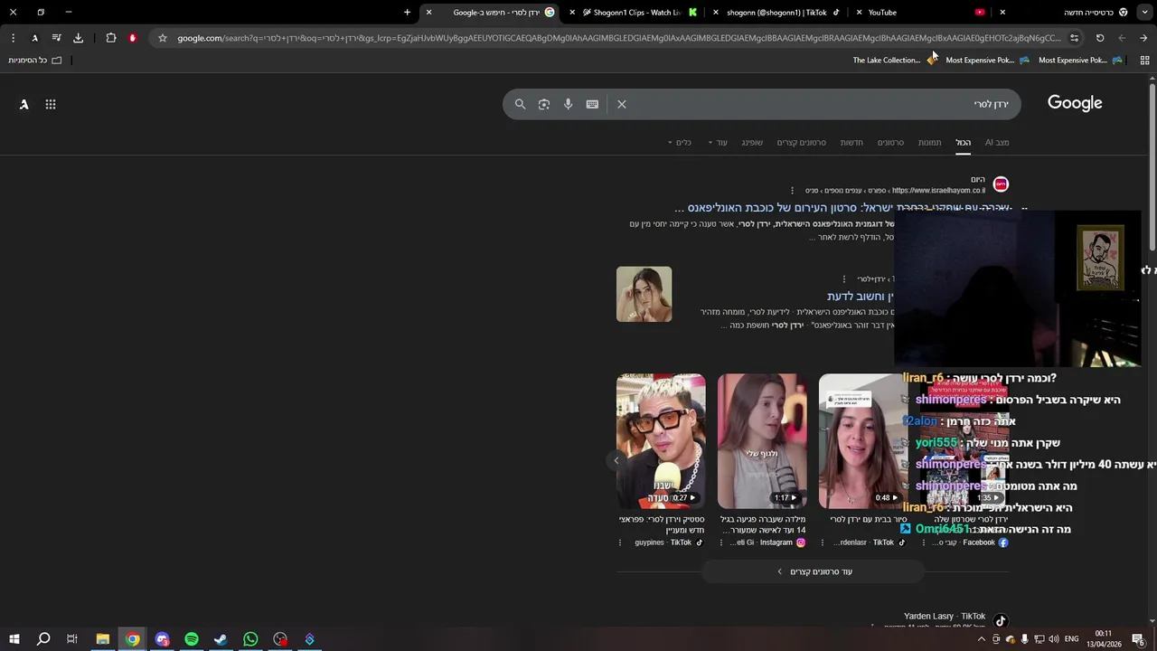Play the 0:27 guypines TikTok video thumbnail
The image size is (1157, 651).
(661, 441)
